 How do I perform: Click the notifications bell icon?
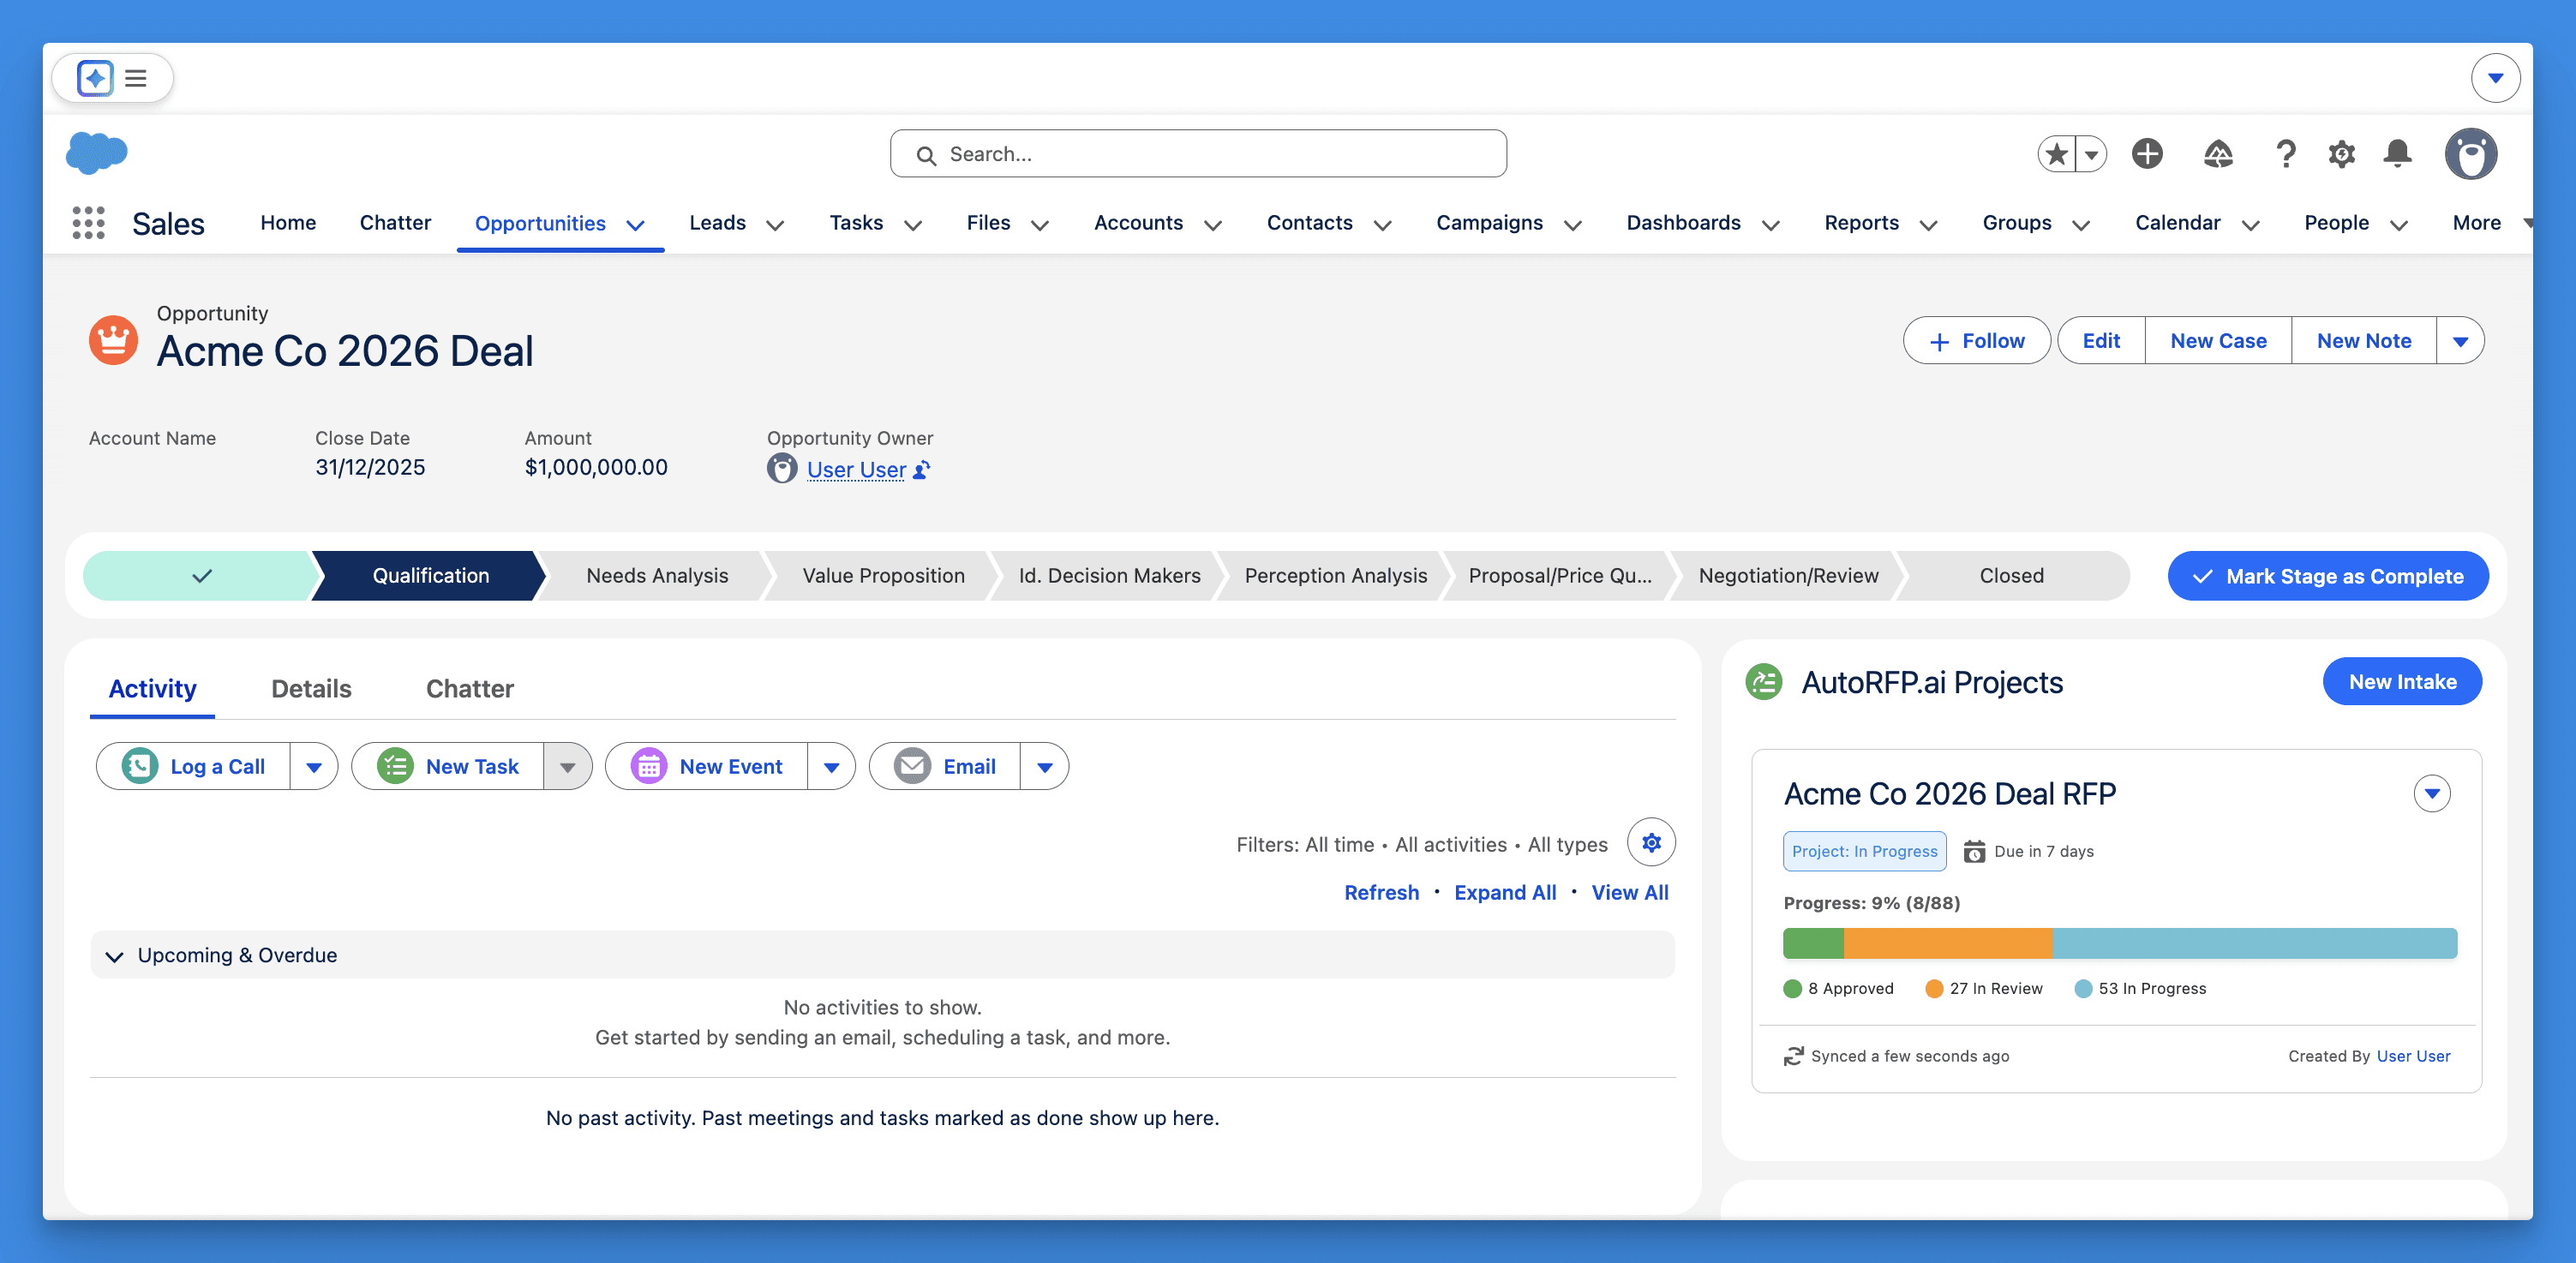pos(2397,154)
